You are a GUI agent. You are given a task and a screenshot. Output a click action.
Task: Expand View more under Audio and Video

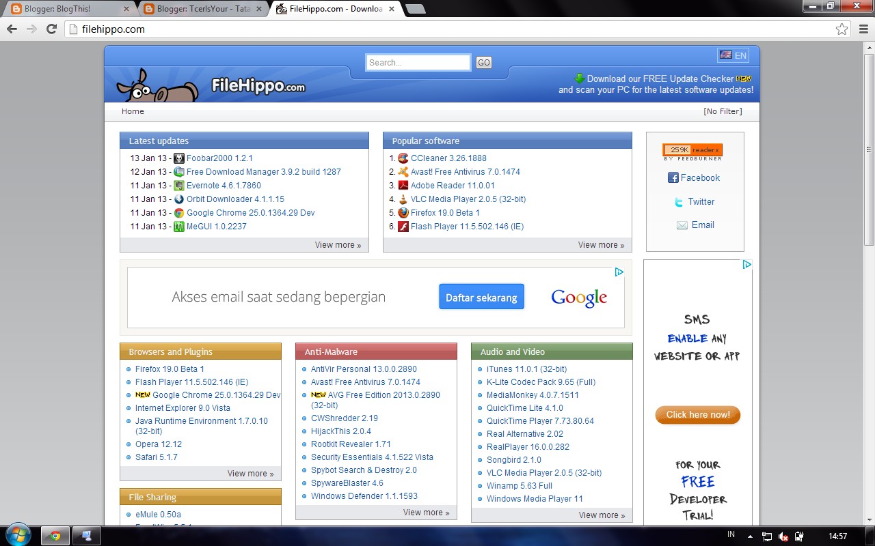click(x=602, y=515)
